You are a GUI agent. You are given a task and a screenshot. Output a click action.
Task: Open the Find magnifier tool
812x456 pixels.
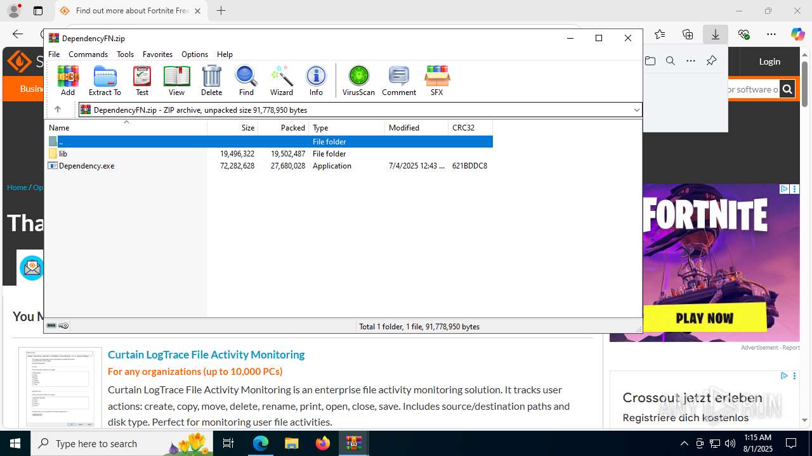pyautogui.click(x=246, y=80)
